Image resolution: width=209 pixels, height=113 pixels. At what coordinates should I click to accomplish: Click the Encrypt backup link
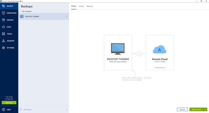(x=160, y=68)
